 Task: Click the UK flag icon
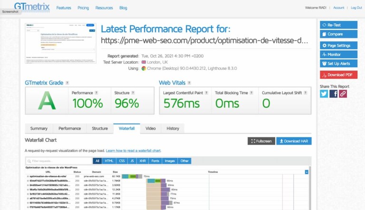(x=144, y=62)
